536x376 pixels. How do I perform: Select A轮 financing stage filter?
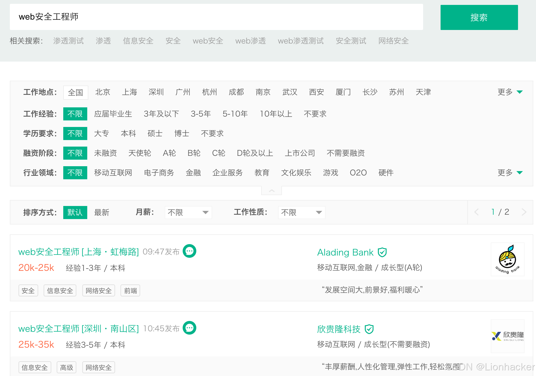(x=169, y=153)
